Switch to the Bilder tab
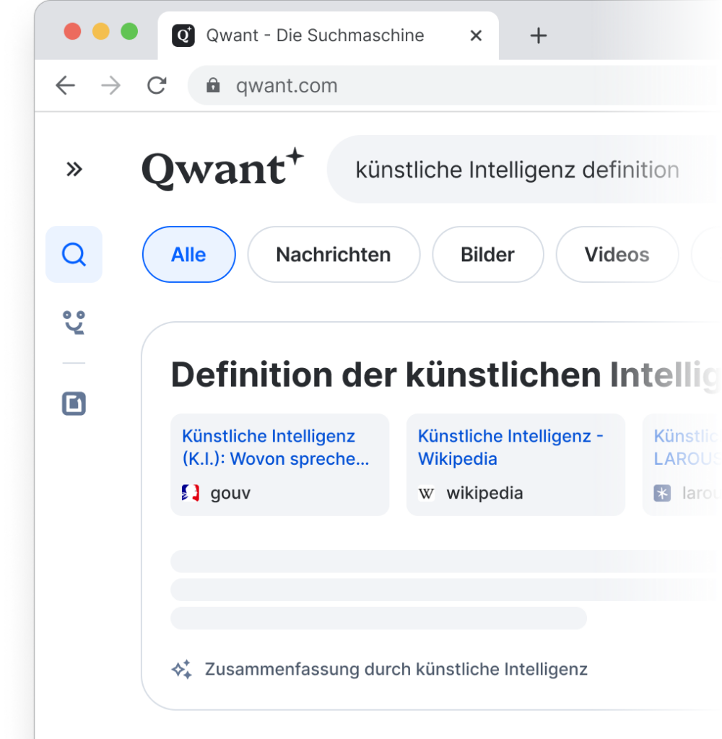The width and height of the screenshot is (722, 739). pyautogui.click(x=487, y=255)
